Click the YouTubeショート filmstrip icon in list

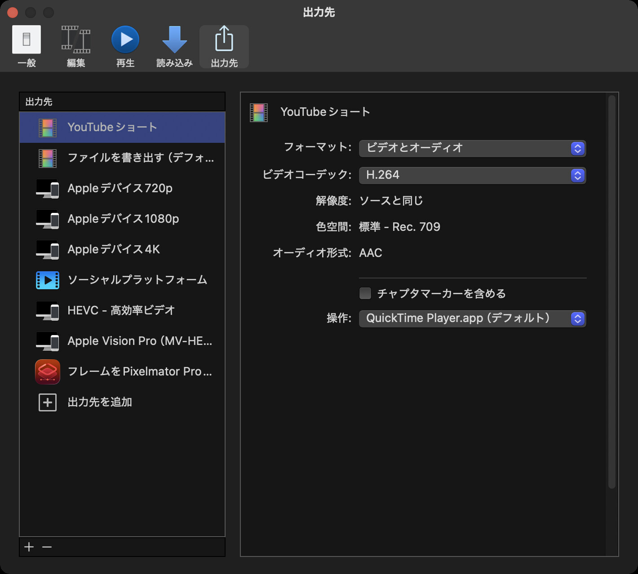[48, 128]
